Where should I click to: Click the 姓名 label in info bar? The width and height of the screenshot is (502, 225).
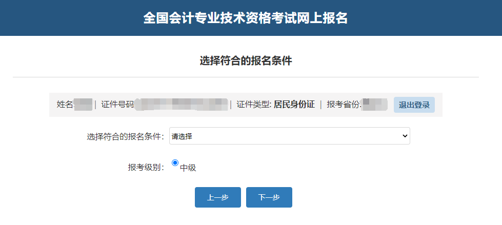click(x=65, y=105)
